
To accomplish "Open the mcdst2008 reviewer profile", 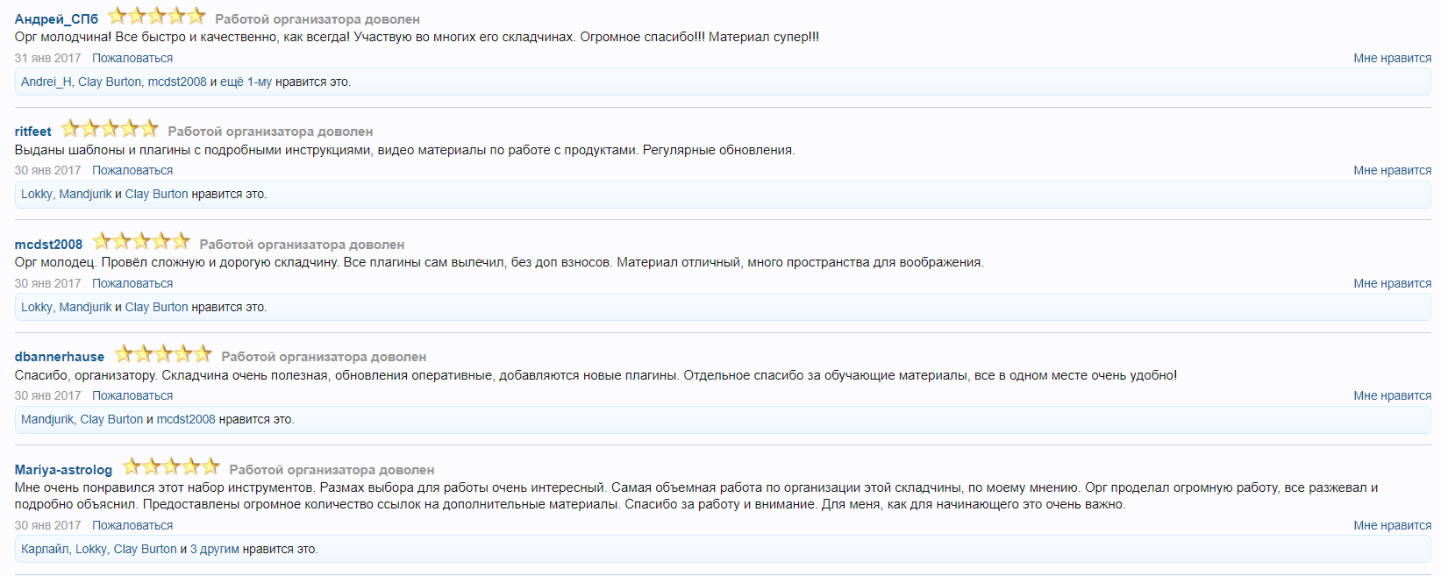I will click(x=48, y=245).
